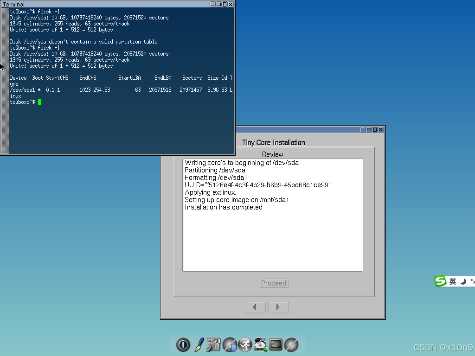
Task: Click the '9.9G' size value
Action: pos(213,90)
